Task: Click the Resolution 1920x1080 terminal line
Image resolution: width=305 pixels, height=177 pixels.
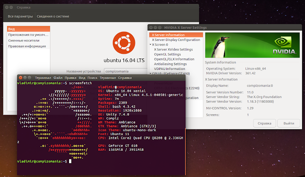Action: (x=120, y=110)
